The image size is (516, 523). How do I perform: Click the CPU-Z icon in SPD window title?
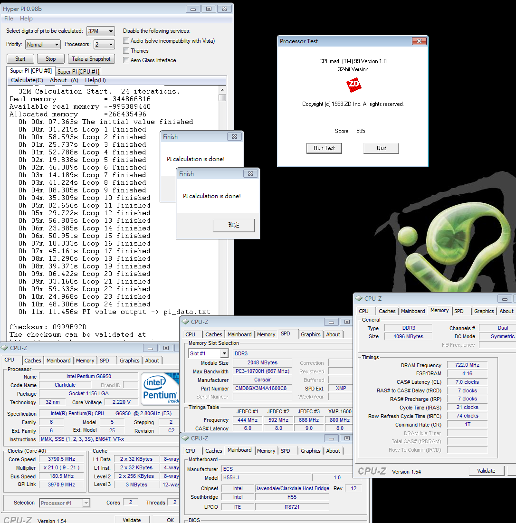186,322
